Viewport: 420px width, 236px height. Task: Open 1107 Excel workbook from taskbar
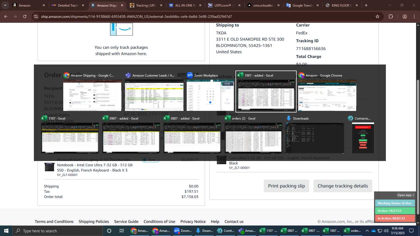click(x=268, y=231)
